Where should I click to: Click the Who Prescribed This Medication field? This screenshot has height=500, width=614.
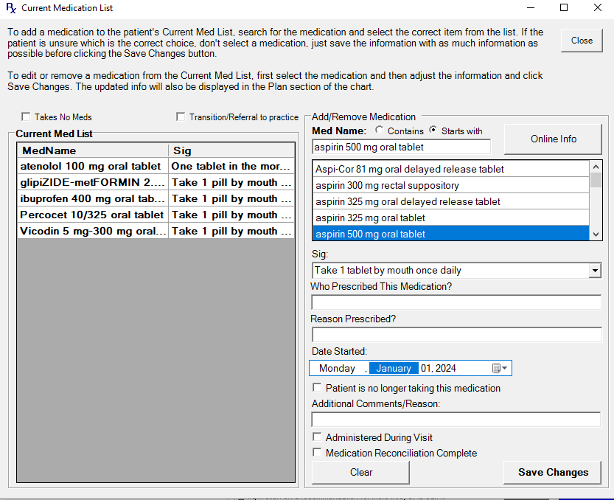456,302
